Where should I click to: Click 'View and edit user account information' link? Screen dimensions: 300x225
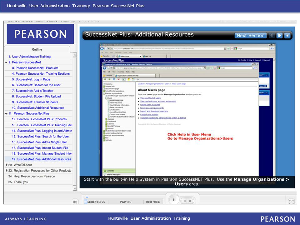(158, 101)
